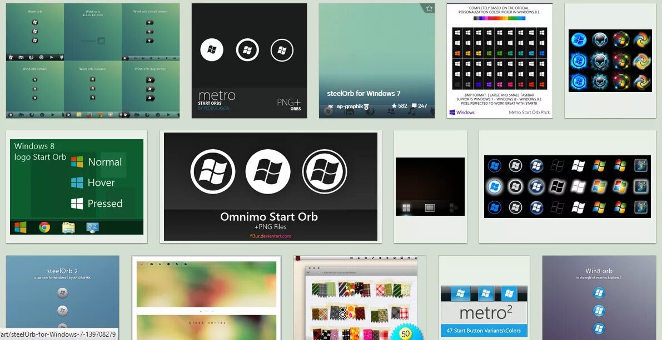Click the leftmost white metro start orb icon
The height and width of the screenshot is (340, 662).
click(x=211, y=49)
